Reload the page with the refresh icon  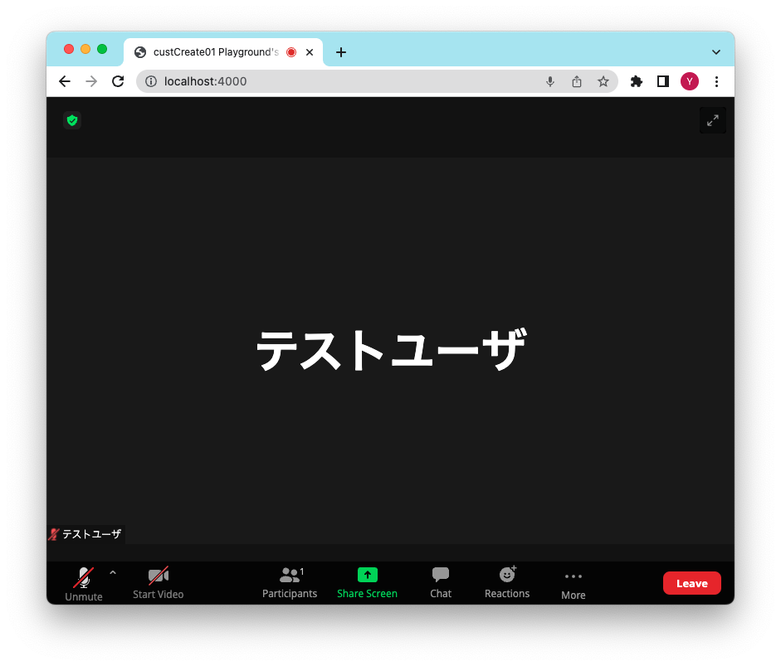tap(118, 81)
